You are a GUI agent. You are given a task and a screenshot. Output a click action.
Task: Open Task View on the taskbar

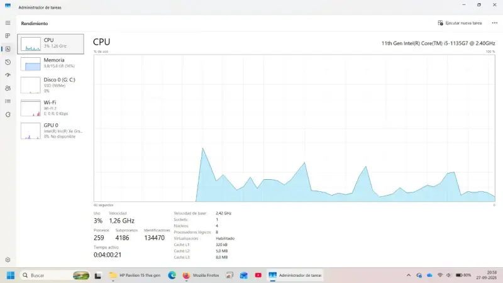point(98,275)
